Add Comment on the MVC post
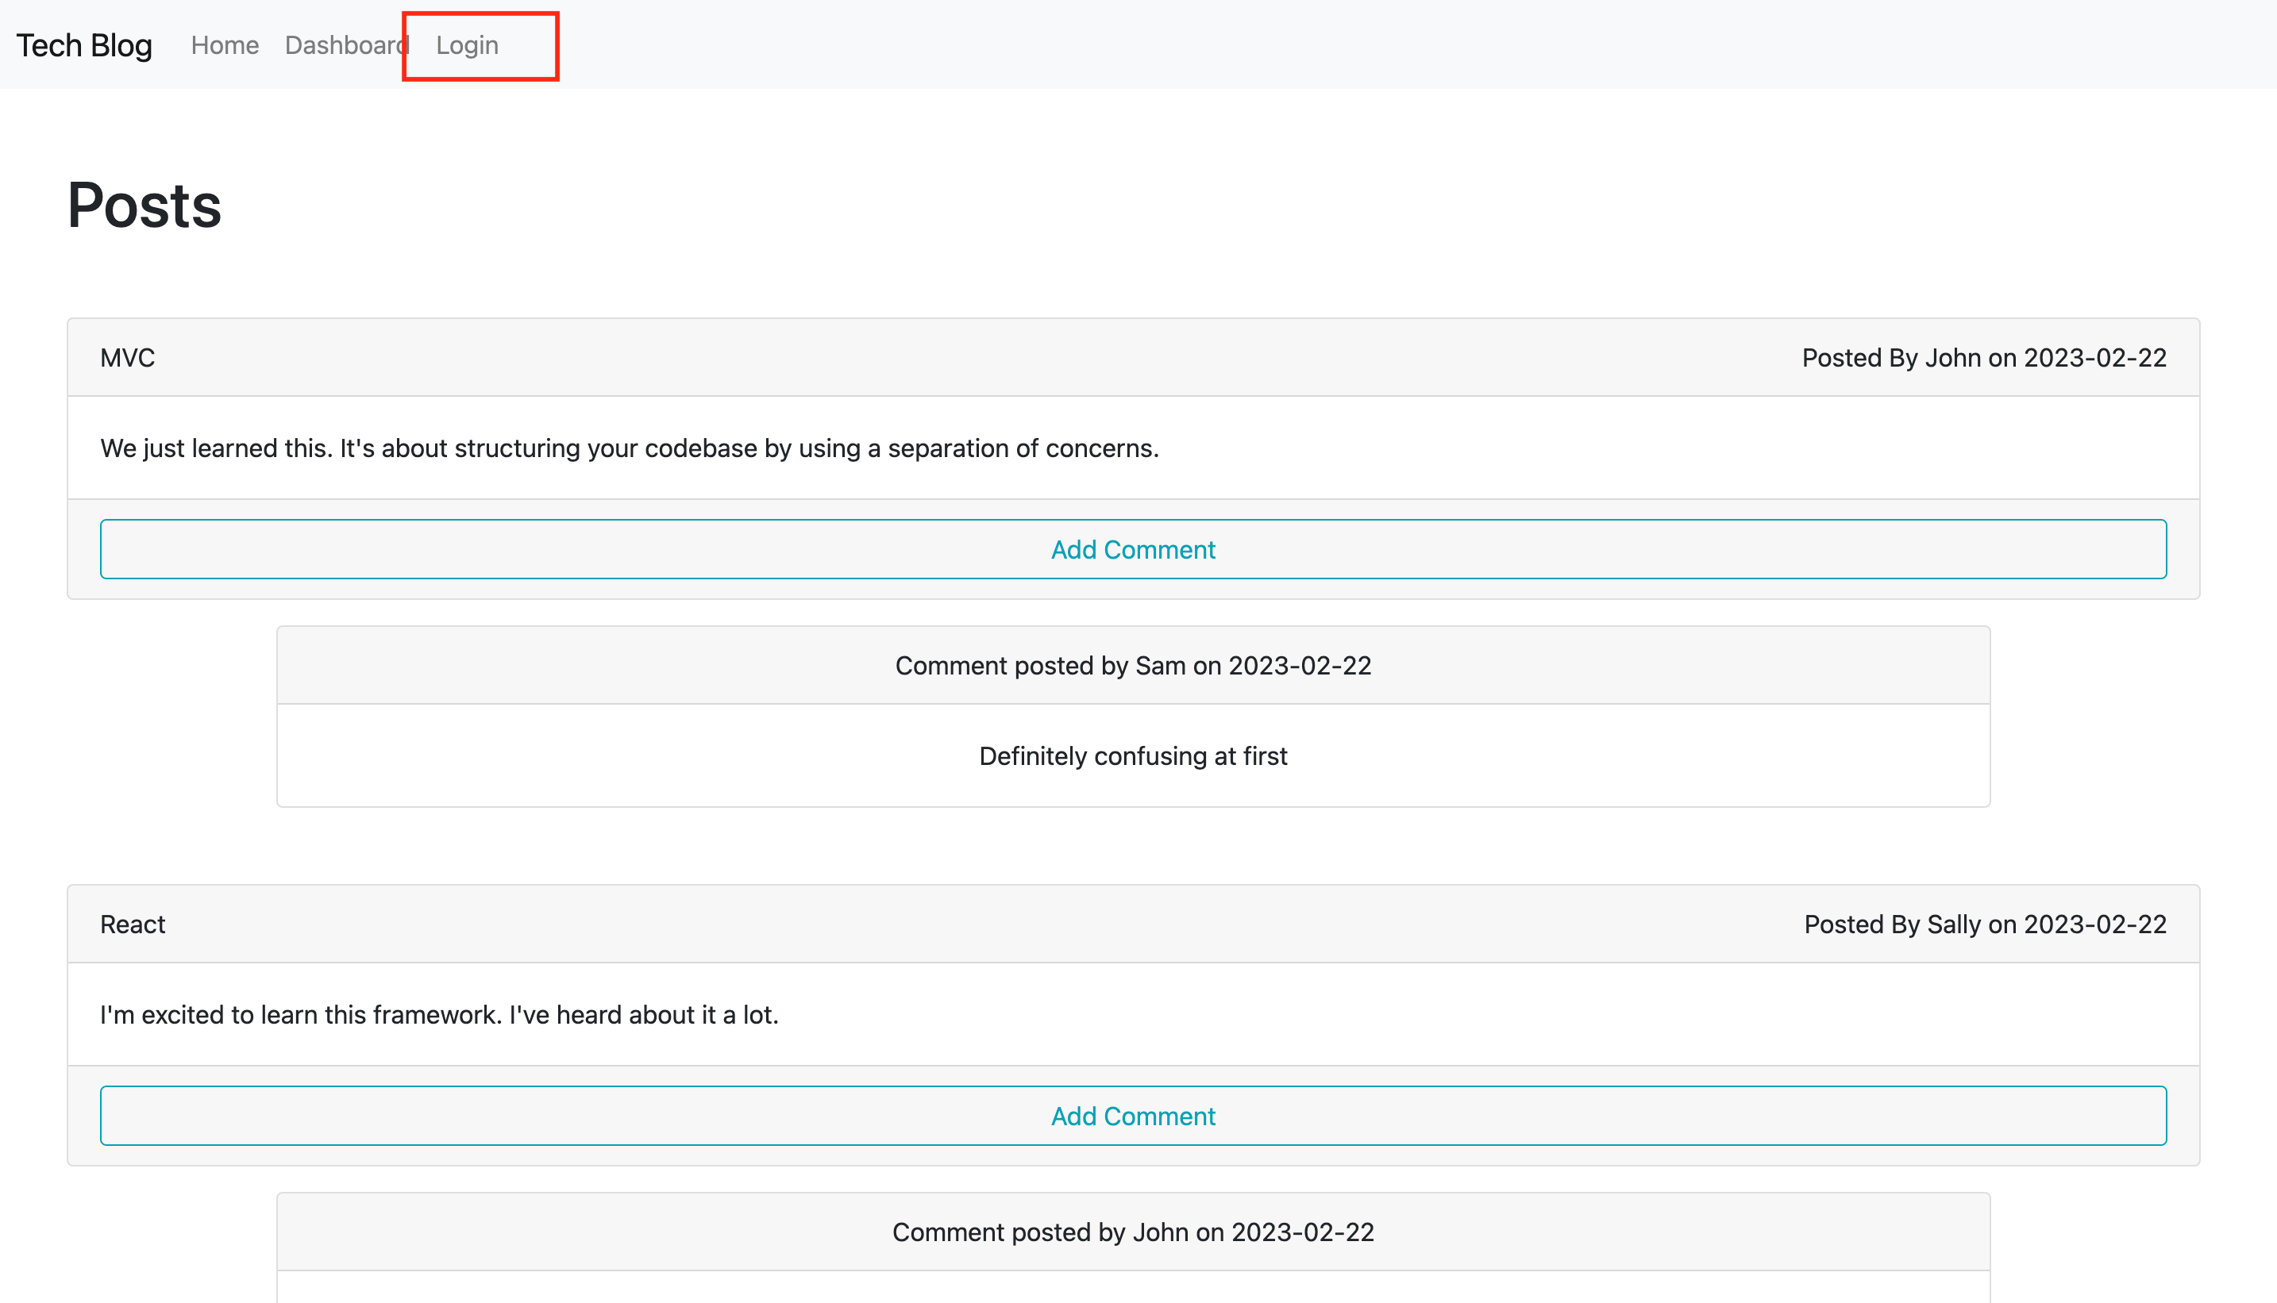This screenshot has width=2277, height=1303. click(1133, 549)
